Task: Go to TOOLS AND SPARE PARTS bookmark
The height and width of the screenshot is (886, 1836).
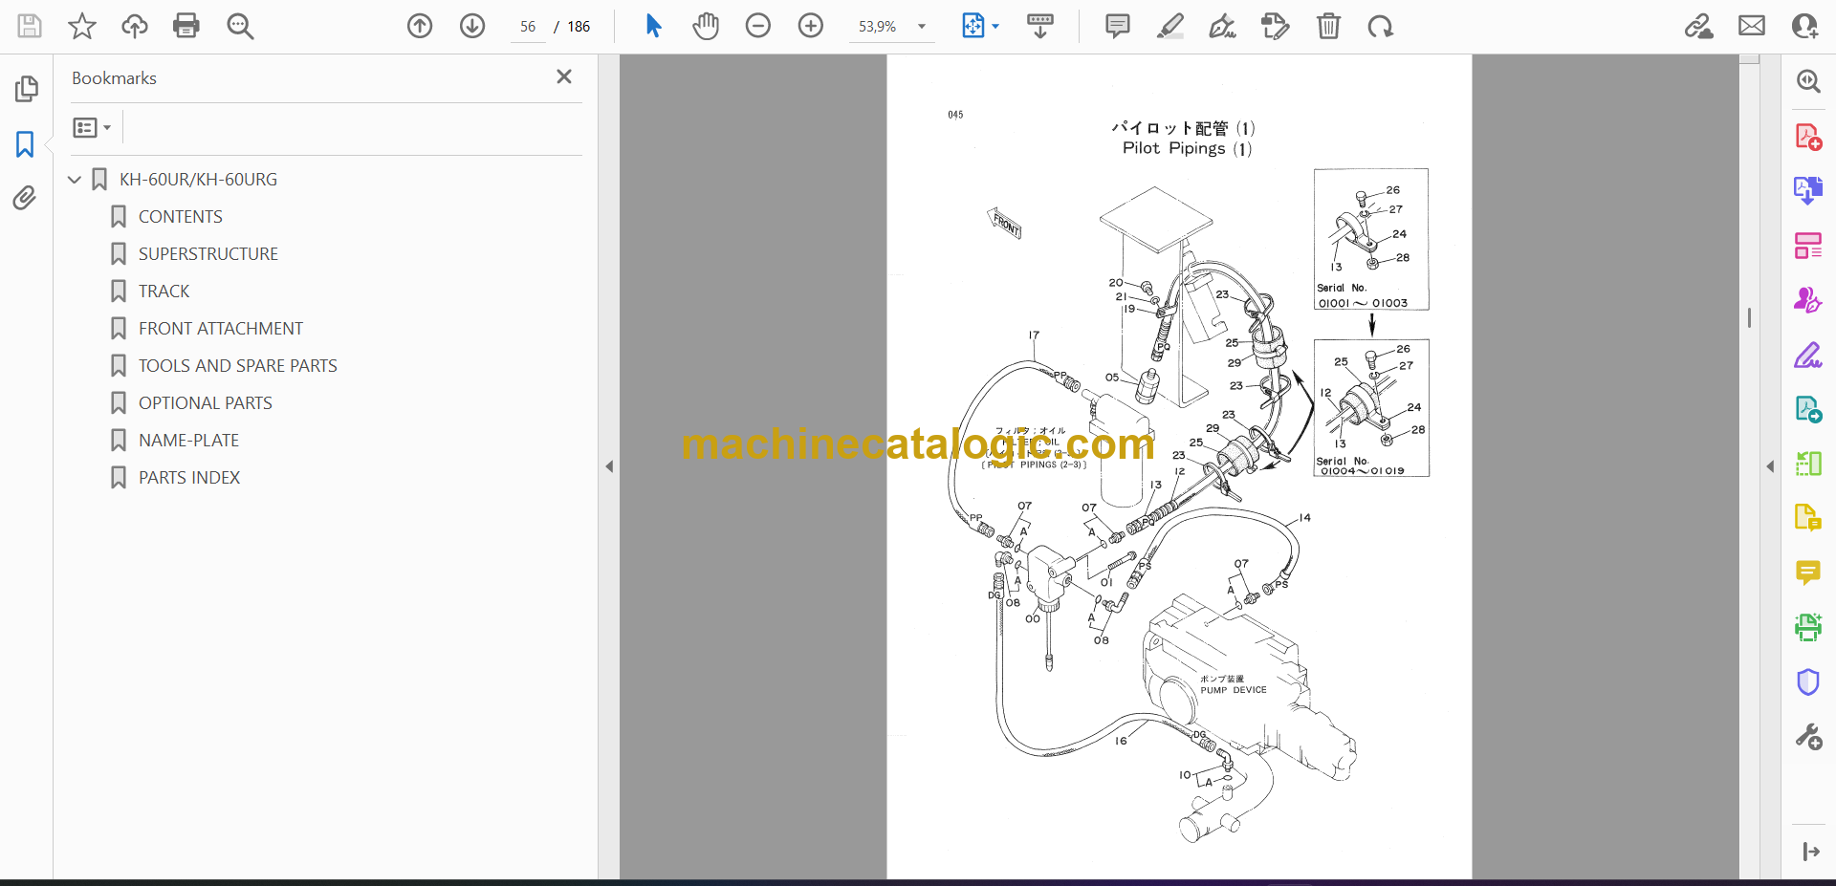Action: (x=238, y=366)
